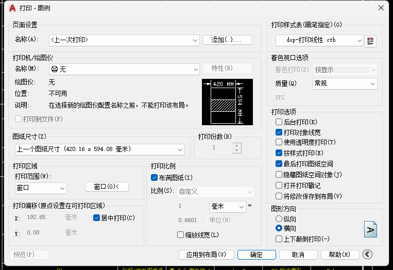Click the scale field showing 0.6601
393x270 pixels.
pos(192,221)
